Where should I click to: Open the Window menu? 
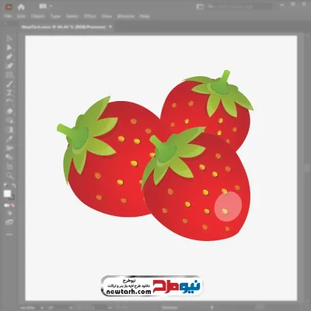pyautogui.click(x=126, y=16)
